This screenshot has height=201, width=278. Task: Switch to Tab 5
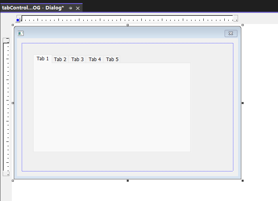click(112, 60)
